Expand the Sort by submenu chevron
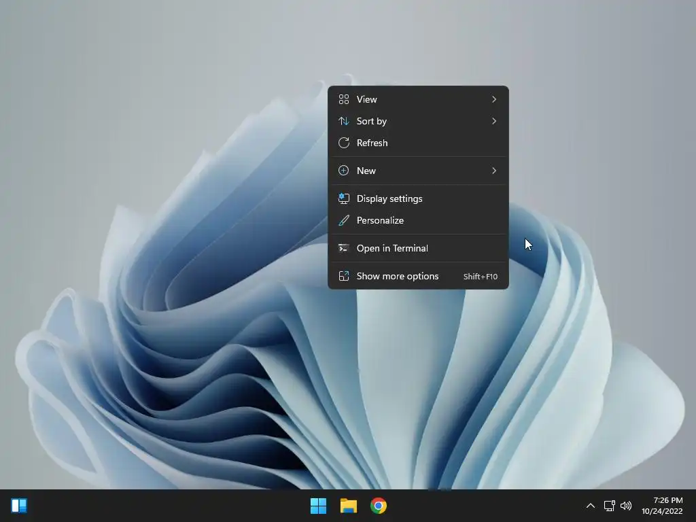Screen dimensions: 696x522 tap(494, 121)
